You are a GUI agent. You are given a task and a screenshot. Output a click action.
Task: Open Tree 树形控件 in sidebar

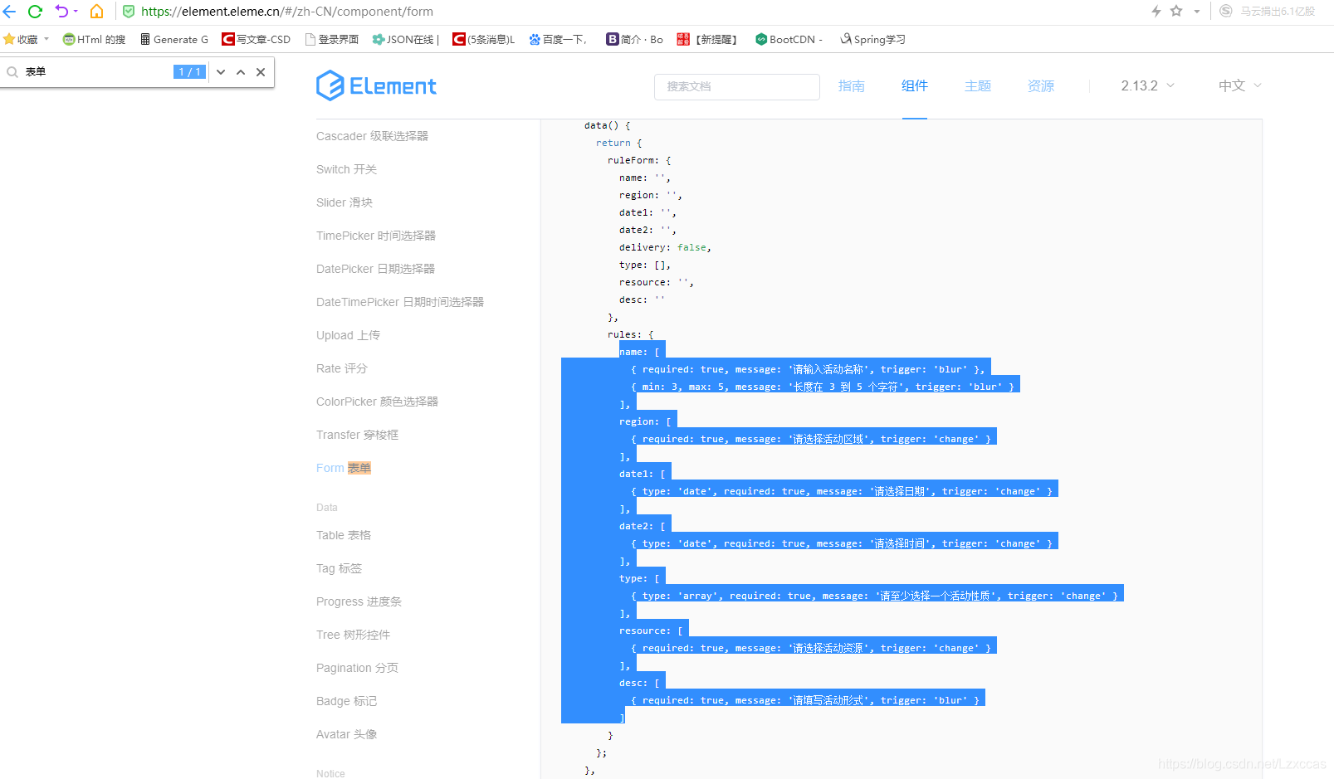(x=353, y=635)
